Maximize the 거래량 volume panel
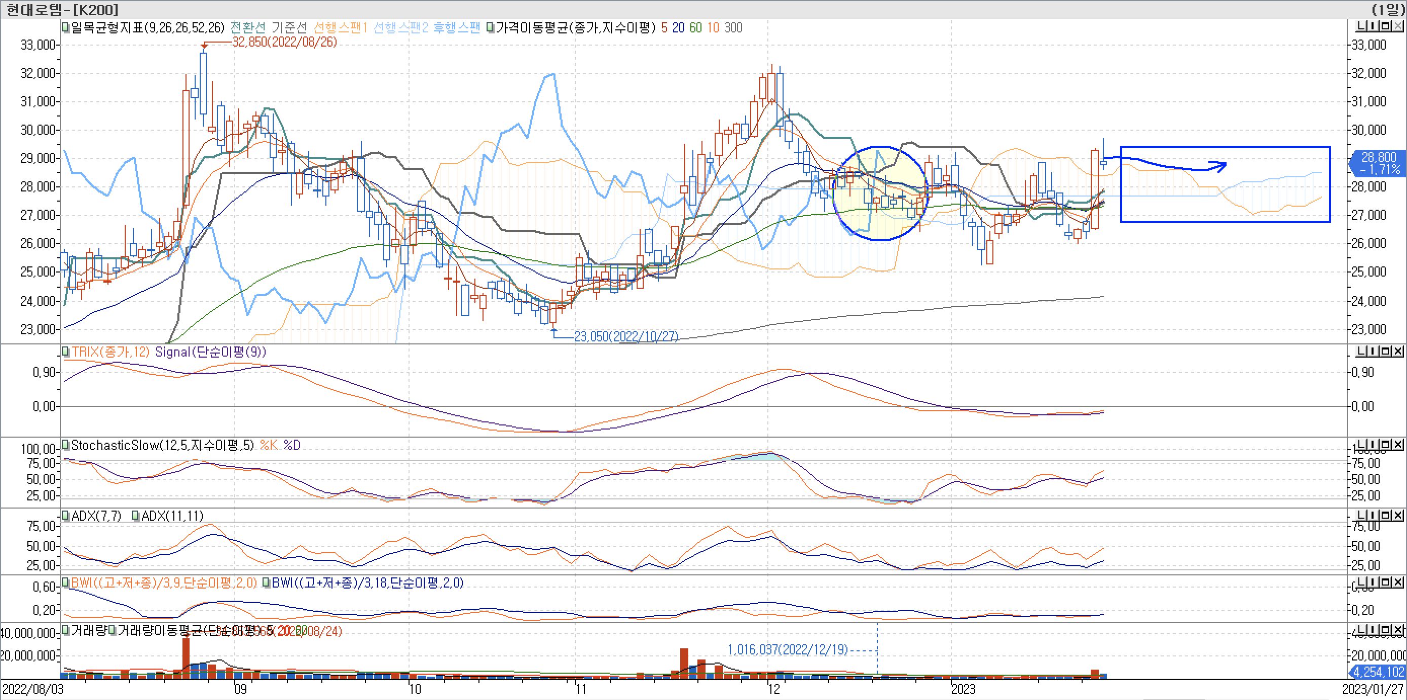This screenshot has width=1407, height=700. click(1386, 630)
